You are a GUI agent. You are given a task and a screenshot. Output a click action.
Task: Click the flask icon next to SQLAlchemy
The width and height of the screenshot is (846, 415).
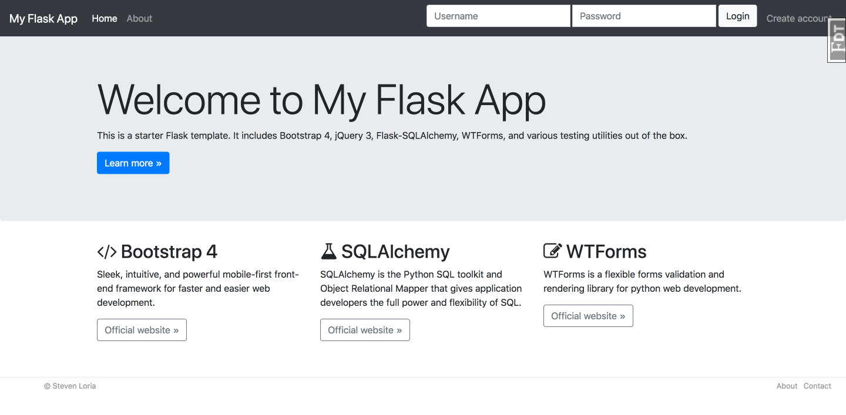tap(328, 251)
